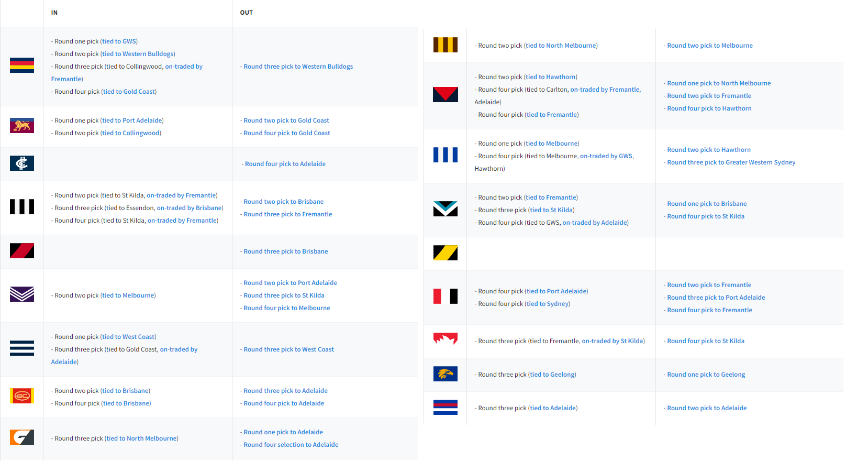
Task: Click the 'IN' column header
Action: click(54, 13)
